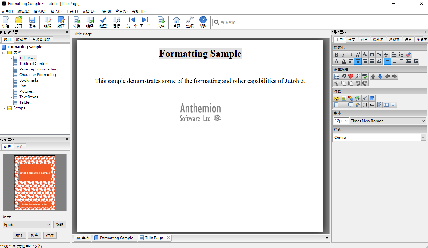The height and width of the screenshot is (248, 428).
Task: Insert a table object
Action: [386, 105]
